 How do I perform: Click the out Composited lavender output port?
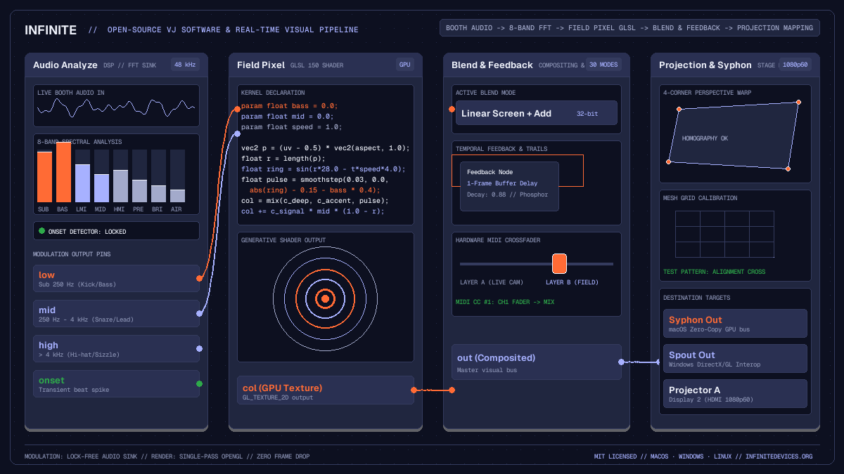[x=621, y=362]
